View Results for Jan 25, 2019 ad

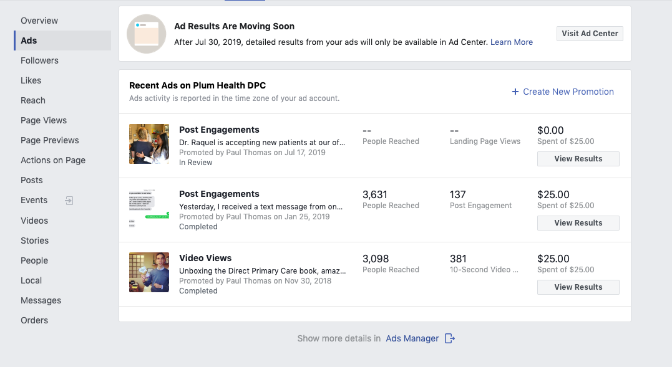coord(578,223)
